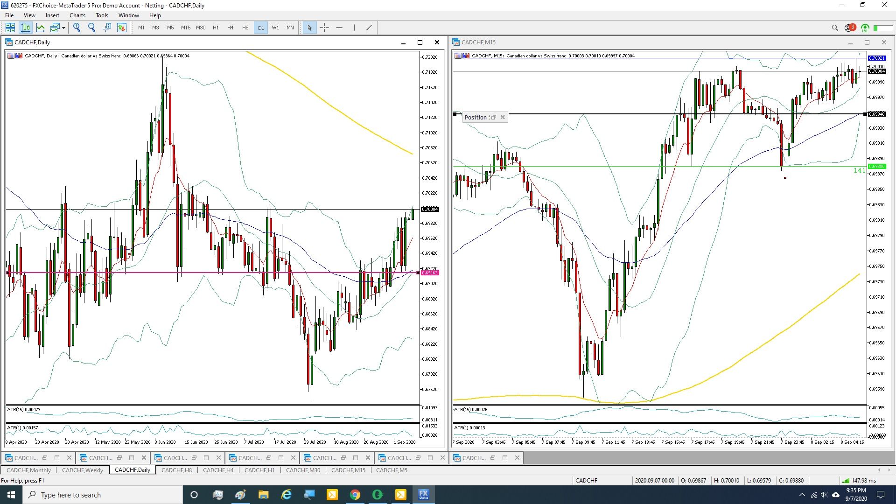Toggle the W1 timeframe button
896x504 pixels.
(275, 28)
